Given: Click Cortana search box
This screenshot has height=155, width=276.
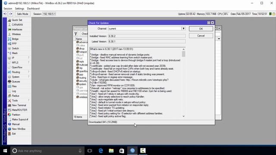Looking at the screenshot, I should coord(47,151).
